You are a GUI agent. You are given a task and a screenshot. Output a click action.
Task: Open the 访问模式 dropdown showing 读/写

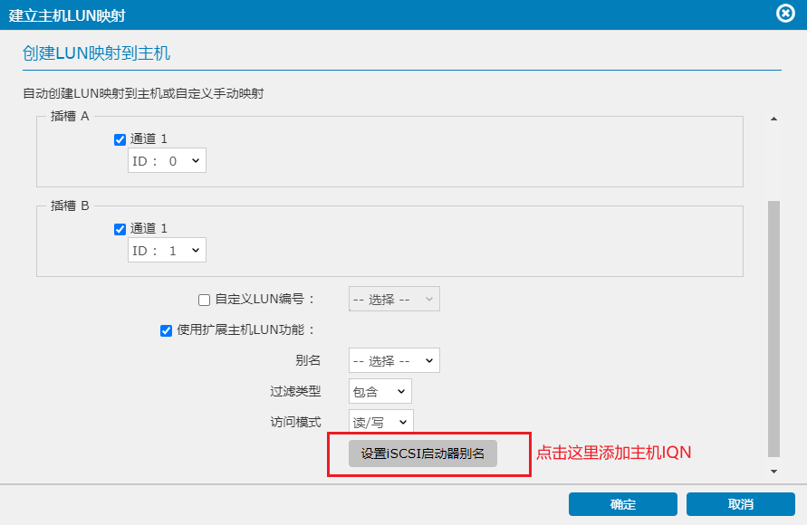coord(380,422)
